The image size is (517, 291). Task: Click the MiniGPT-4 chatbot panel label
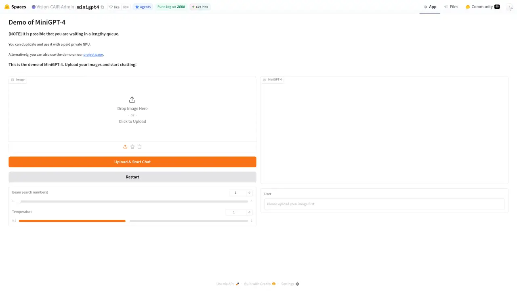pyautogui.click(x=273, y=80)
